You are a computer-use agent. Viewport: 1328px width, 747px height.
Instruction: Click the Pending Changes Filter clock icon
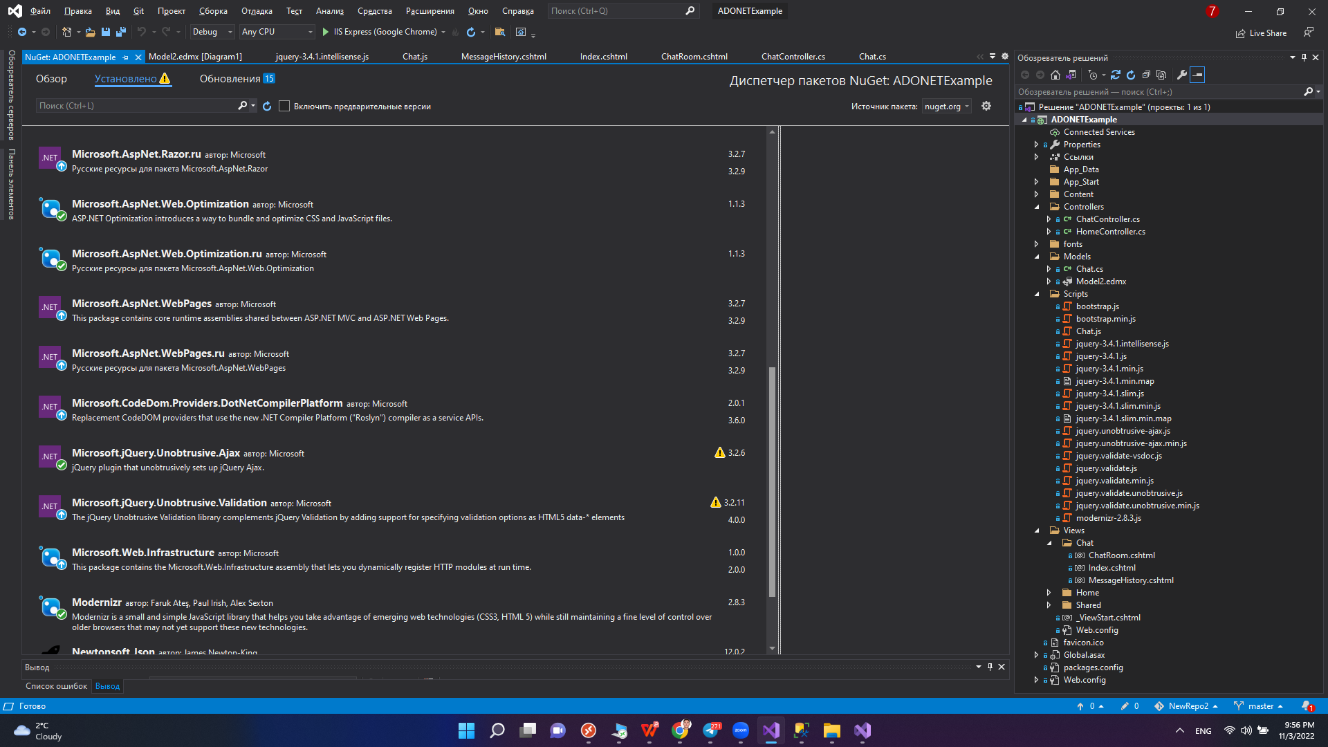[x=1093, y=75]
